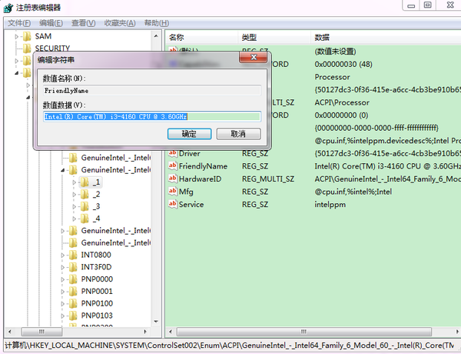
Task: Select the PNP0100 tree item
Action: (97, 303)
